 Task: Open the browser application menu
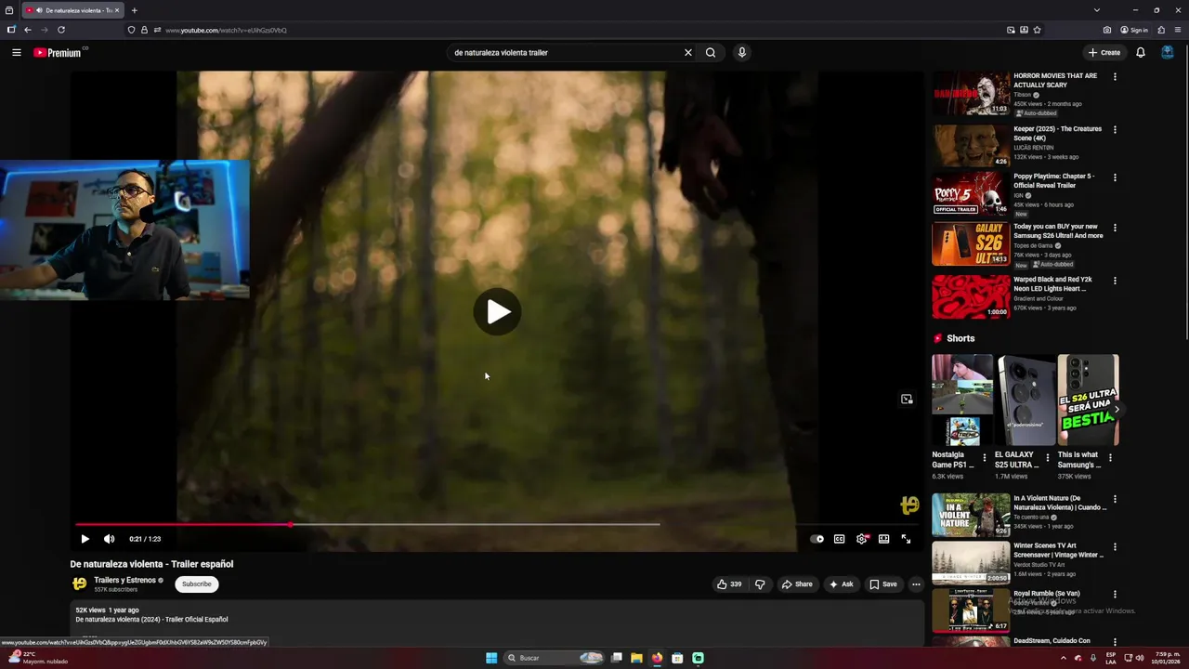[1177, 30]
